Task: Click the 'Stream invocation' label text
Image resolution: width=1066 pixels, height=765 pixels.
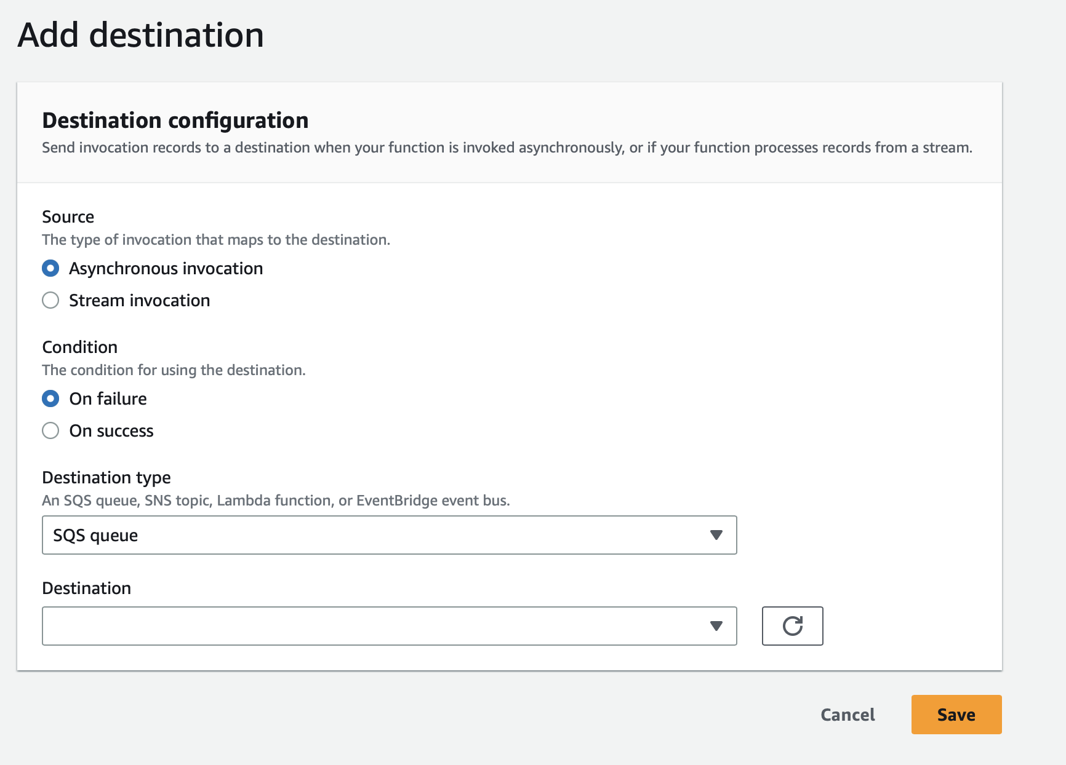Action: [x=139, y=301]
